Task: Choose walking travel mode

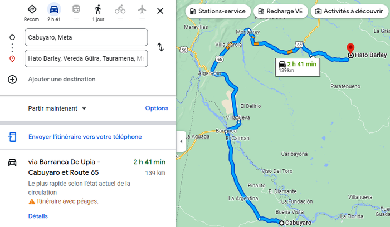Action: point(98,9)
